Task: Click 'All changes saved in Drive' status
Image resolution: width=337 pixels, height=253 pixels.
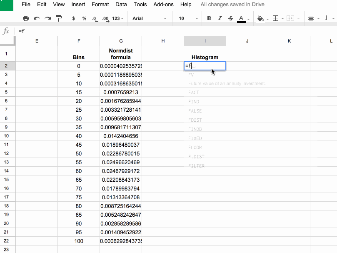Action: pos(232,5)
